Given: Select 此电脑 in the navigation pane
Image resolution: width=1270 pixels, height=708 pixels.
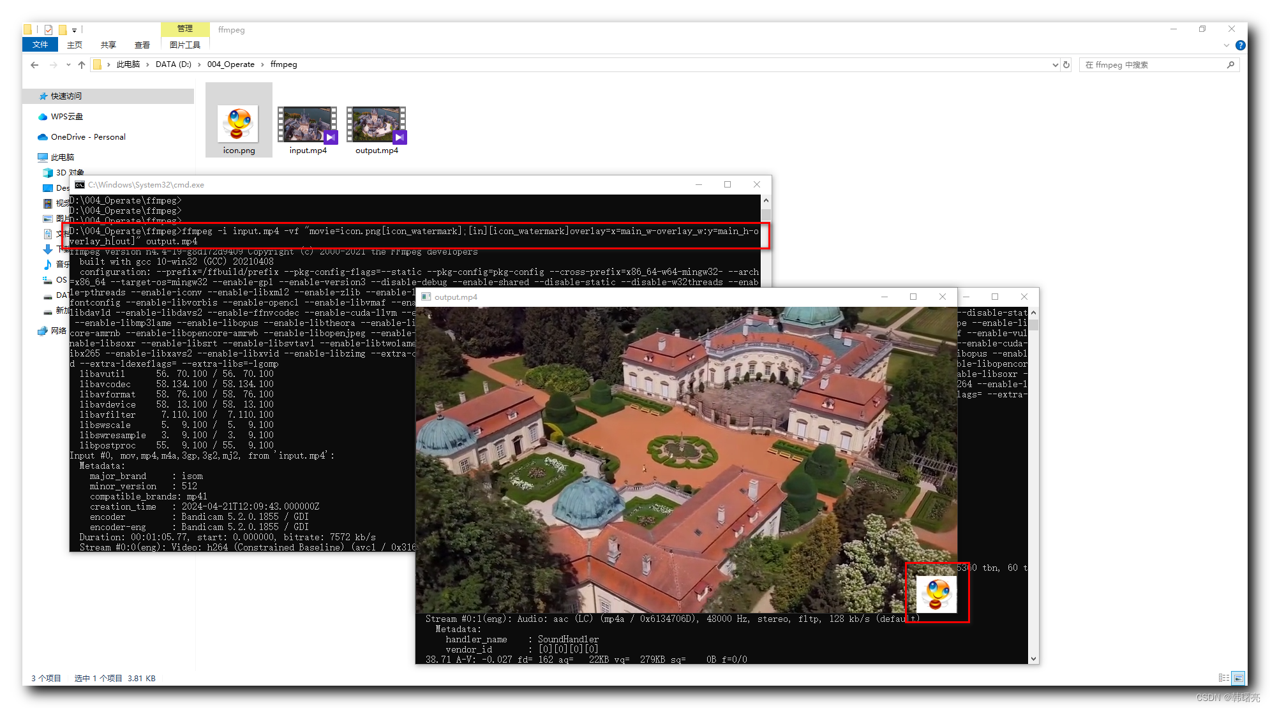Looking at the screenshot, I should (x=63, y=158).
